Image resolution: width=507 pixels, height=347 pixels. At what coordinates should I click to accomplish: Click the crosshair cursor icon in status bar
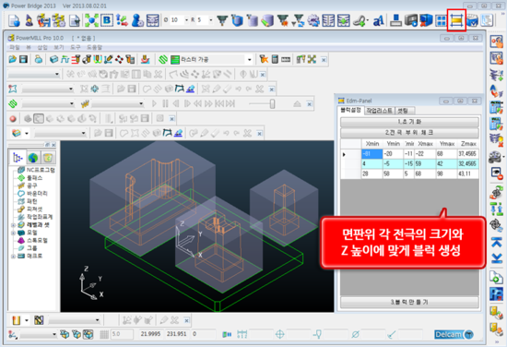coord(280,334)
